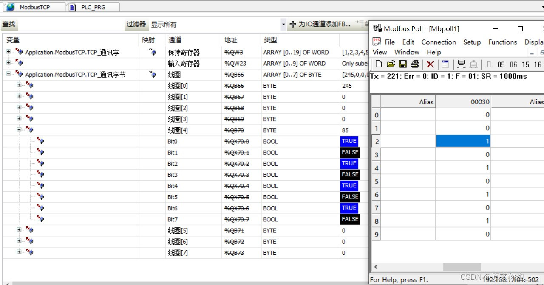This screenshot has width=544, height=285.
Task: Switch to the PLC_PRG tab
Action: (93, 7)
